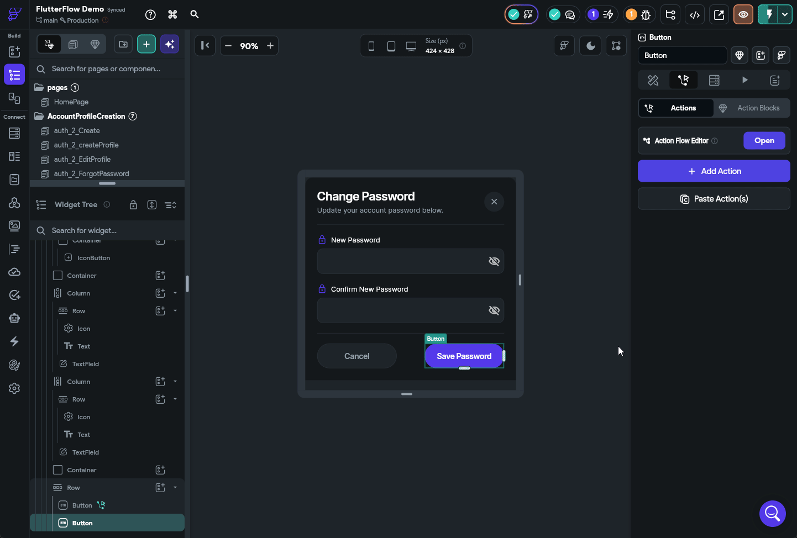Open Firestore database icon under Connect
The image size is (797, 538).
pyautogui.click(x=14, y=133)
